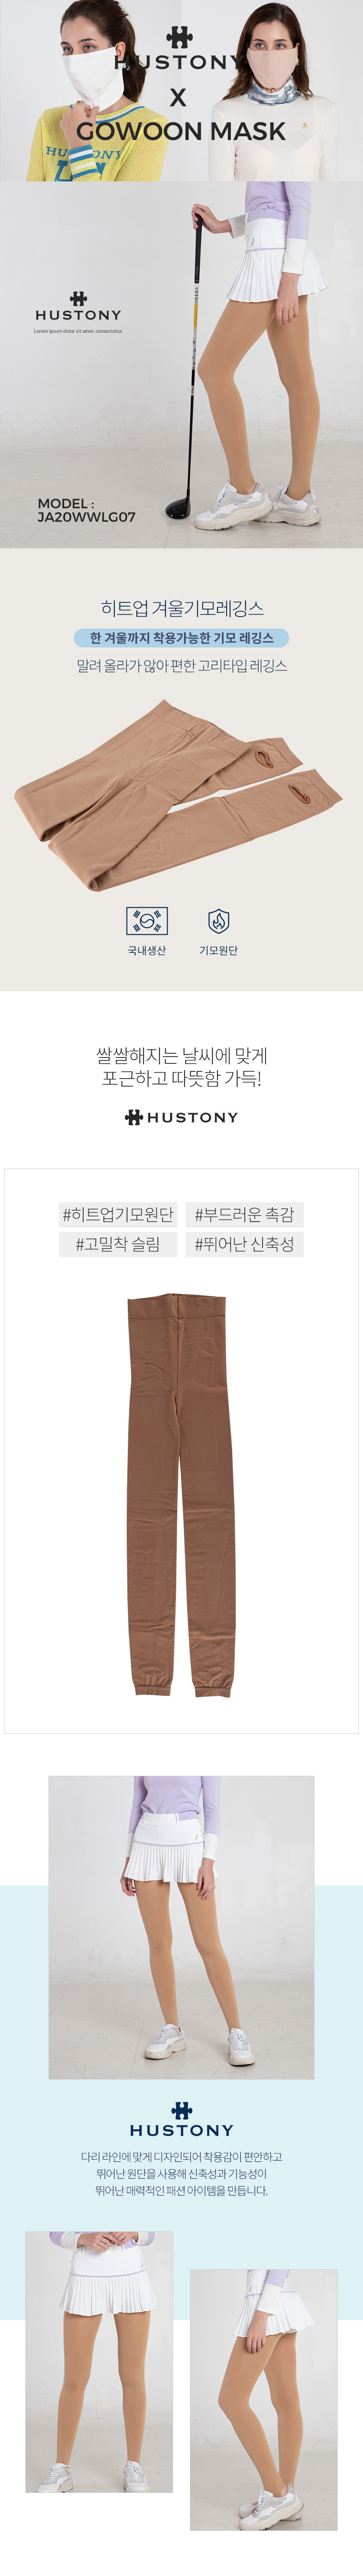Click the model JA20WWLG07 label text

coord(86,510)
